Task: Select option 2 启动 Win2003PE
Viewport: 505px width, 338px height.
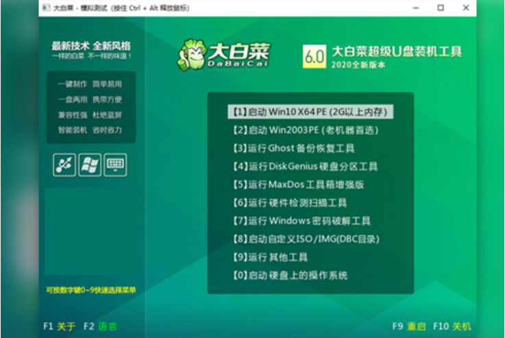Action: 306,130
